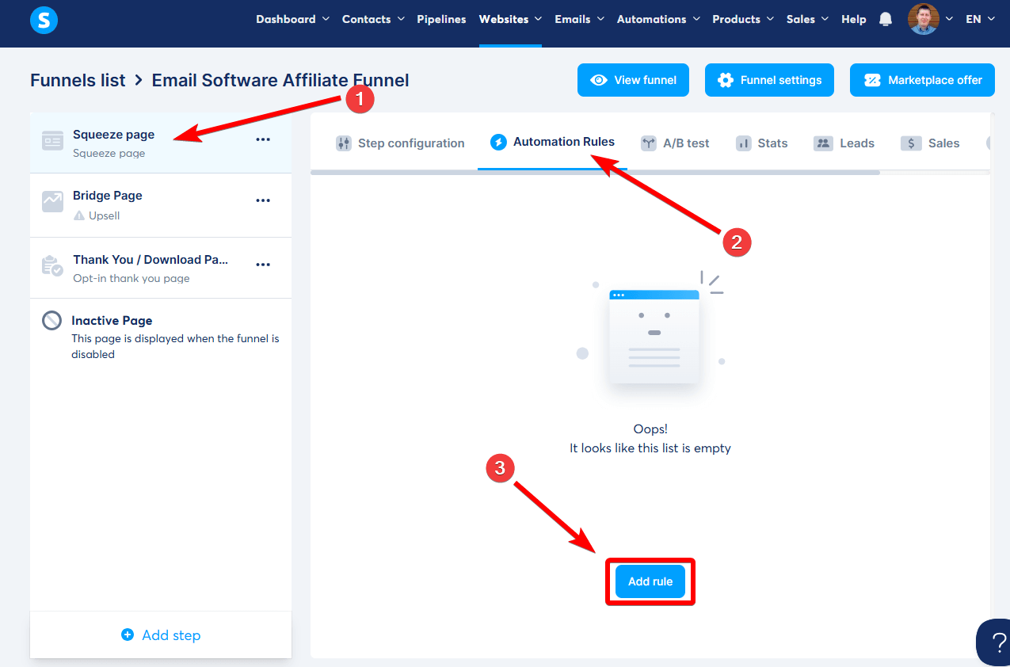Switch to Step configuration tab
Screen dimensions: 1010x667
click(x=400, y=143)
